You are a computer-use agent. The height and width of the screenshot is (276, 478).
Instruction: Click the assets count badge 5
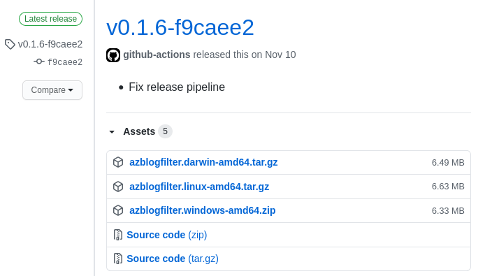[165, 131]
